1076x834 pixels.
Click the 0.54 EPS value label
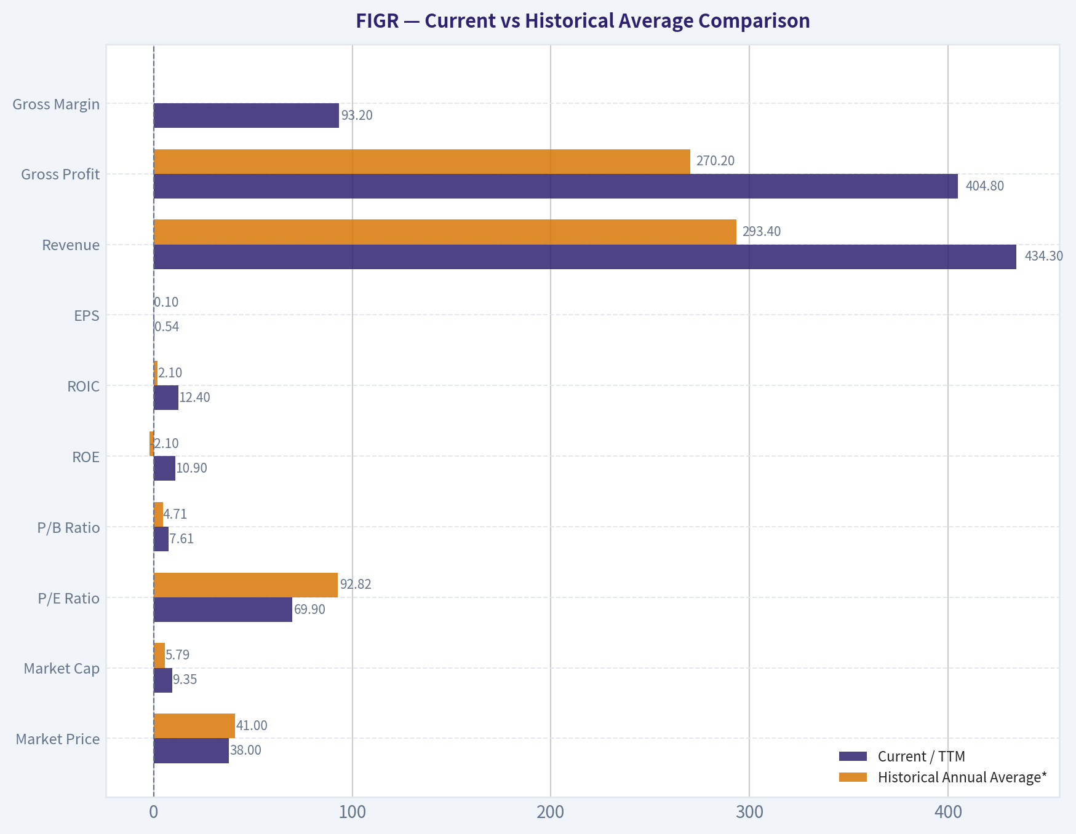pos(167,327)
